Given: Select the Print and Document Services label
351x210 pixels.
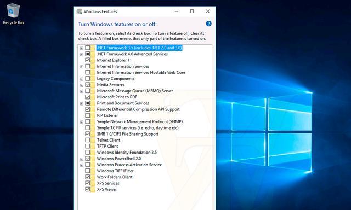Looking at the screenshot, I should click(123, 103).
